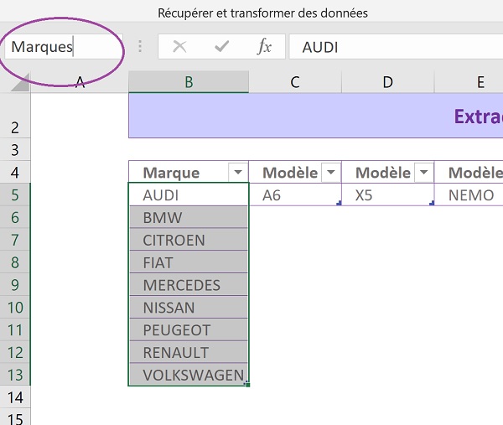This screenshot has height=425, width=503.
Task: Select row 5 header
Action: pos(15,194)
